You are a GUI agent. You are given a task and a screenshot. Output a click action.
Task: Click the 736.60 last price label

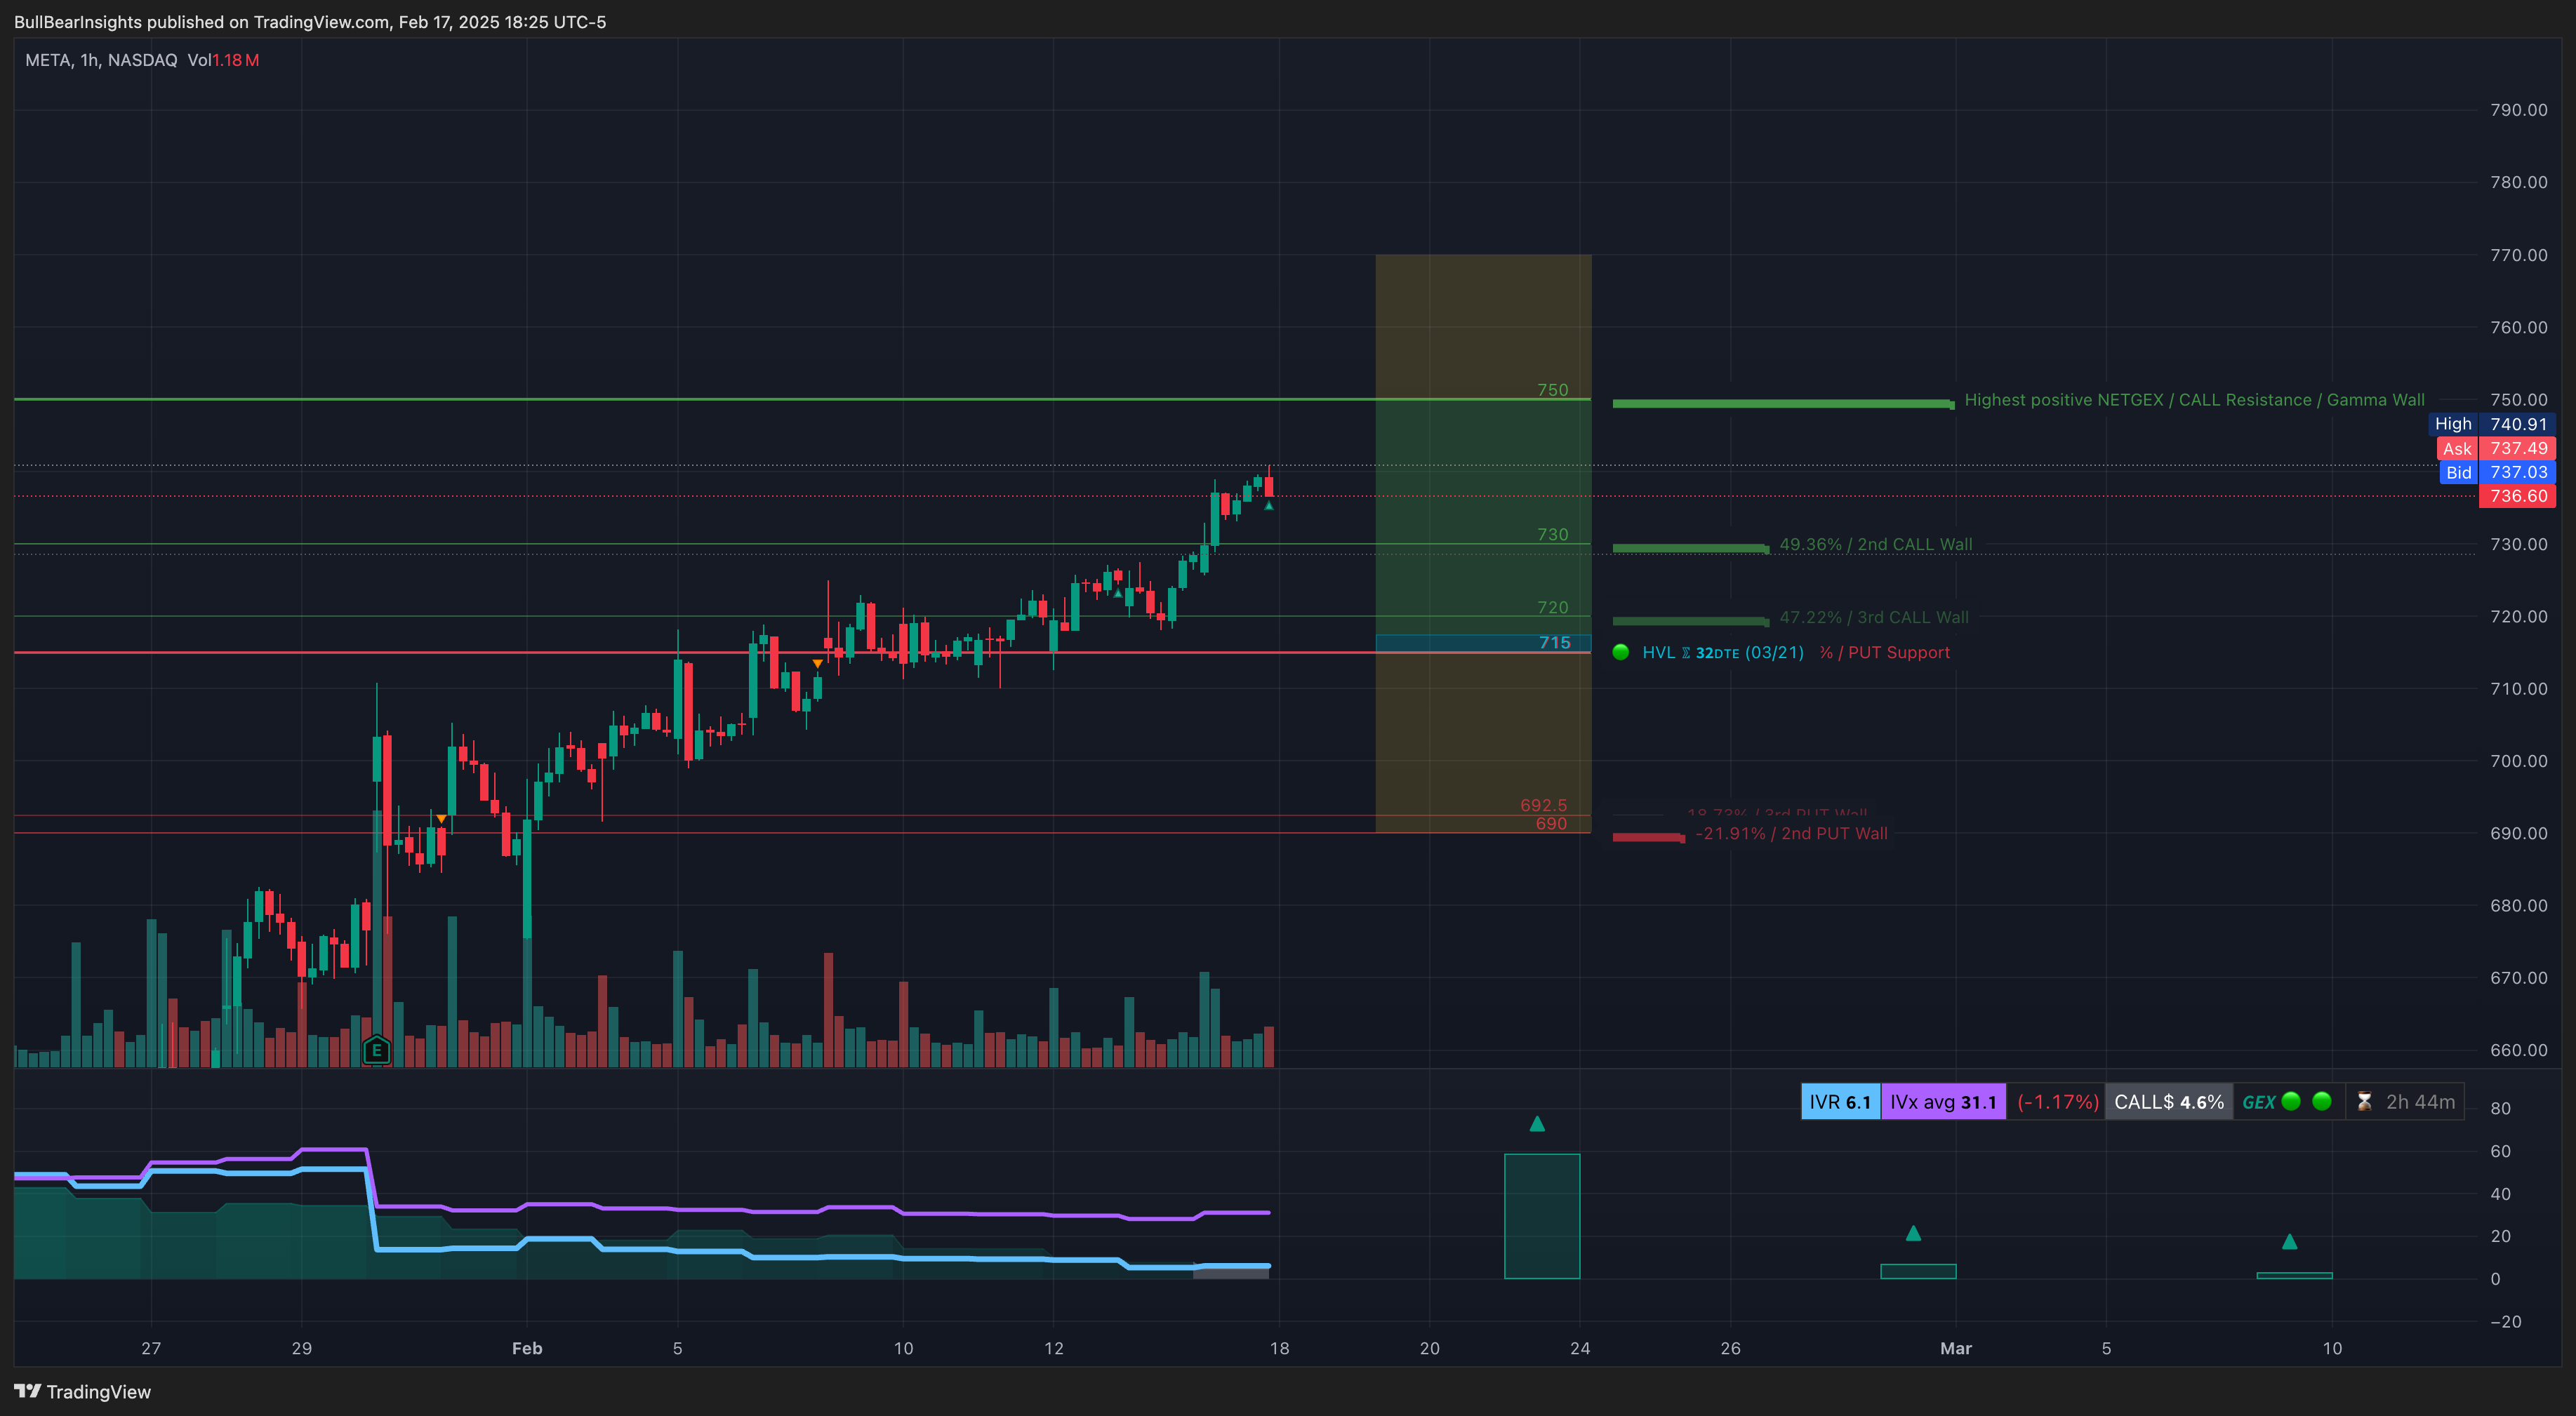(2517, 496)
